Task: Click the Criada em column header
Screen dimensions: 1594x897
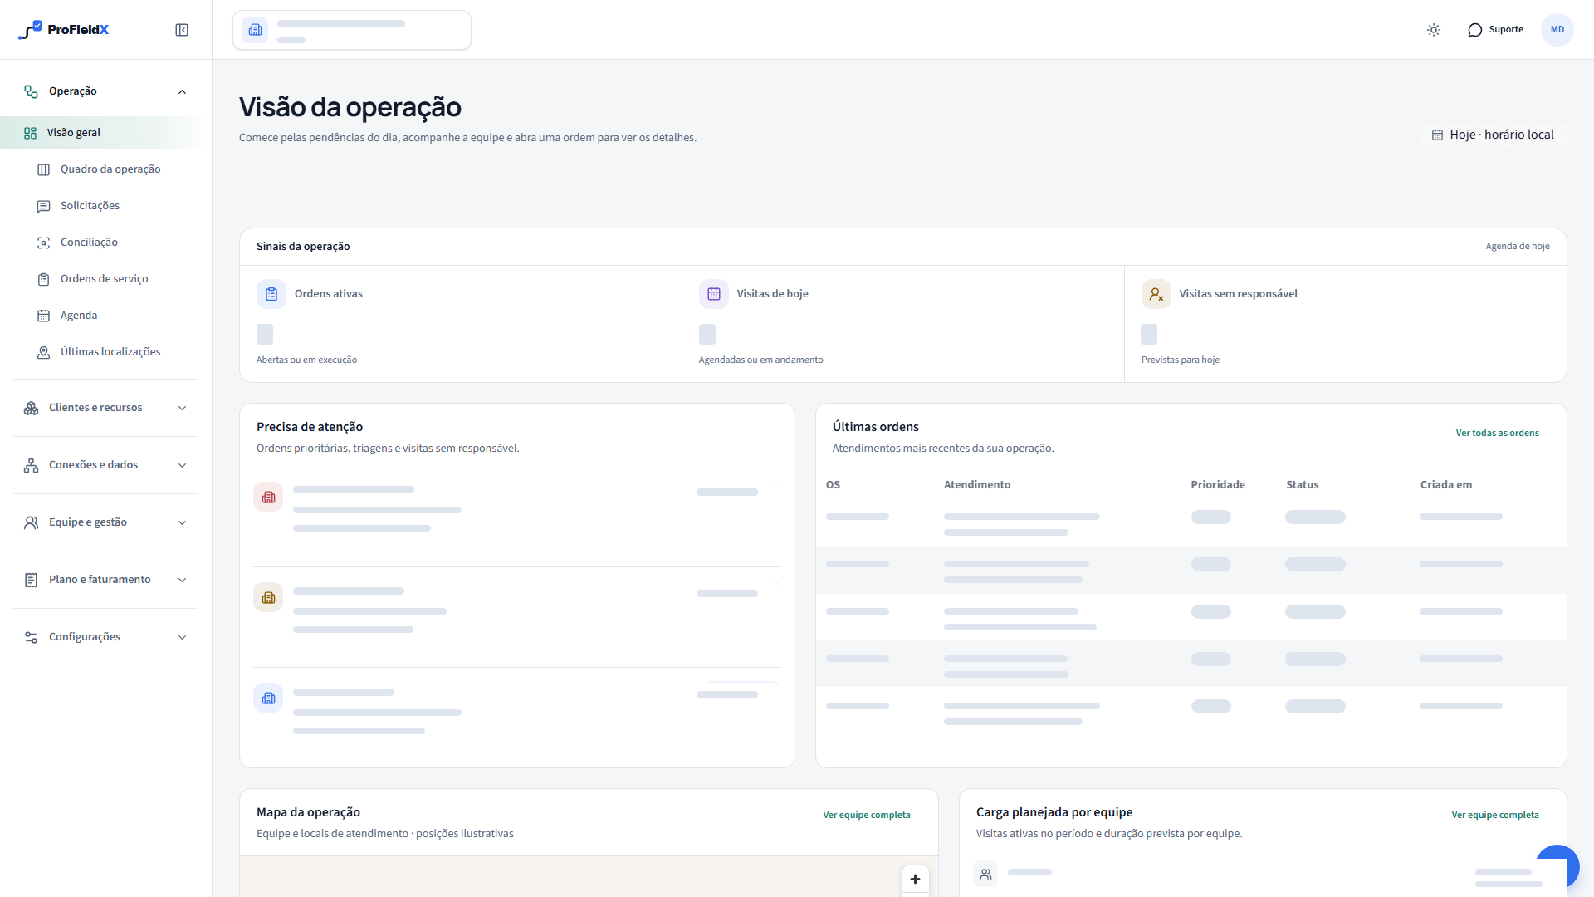Action: [x=1446, y=485]
